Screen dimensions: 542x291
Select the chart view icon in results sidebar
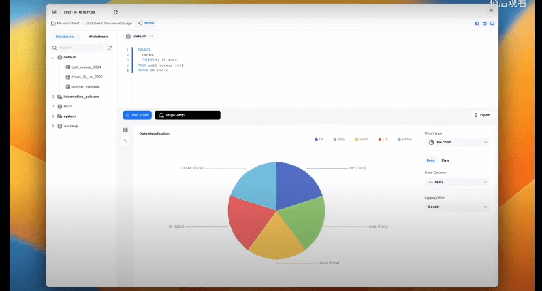[125, 141]
